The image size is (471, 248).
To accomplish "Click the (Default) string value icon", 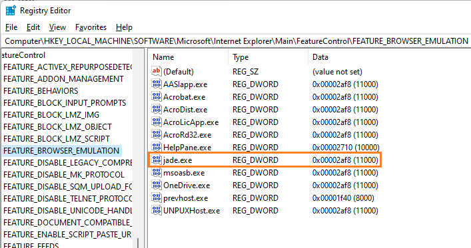I will [157, 71].
